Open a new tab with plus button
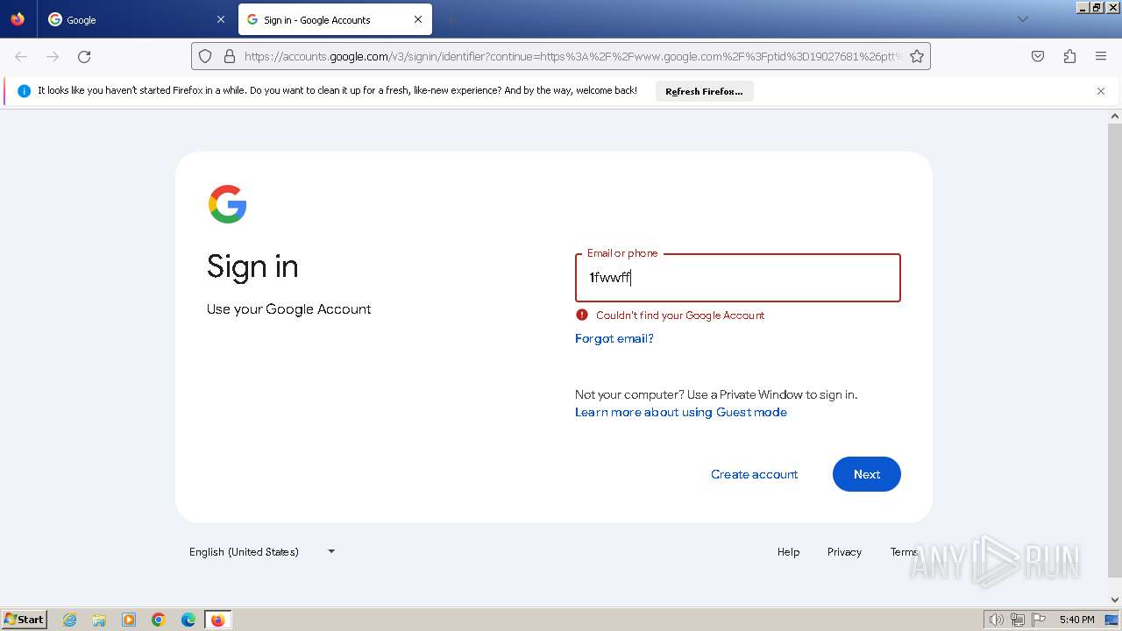The height and width of the screenshot is (631, 1122). (451, 19)
